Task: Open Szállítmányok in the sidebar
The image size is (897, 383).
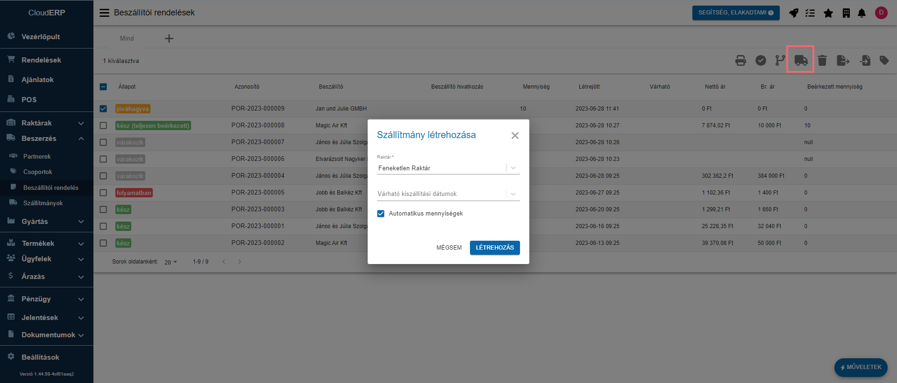Action: pos(43,203)
